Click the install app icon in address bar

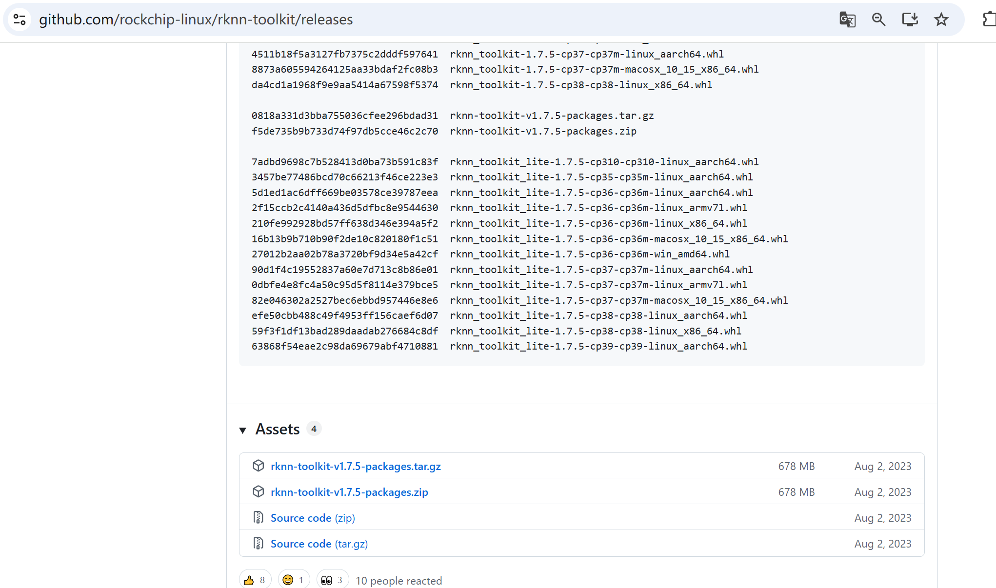[910, 20]
